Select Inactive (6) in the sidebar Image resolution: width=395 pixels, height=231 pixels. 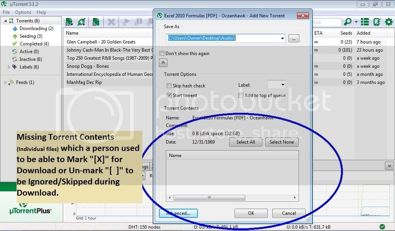(x=30, y=59)
